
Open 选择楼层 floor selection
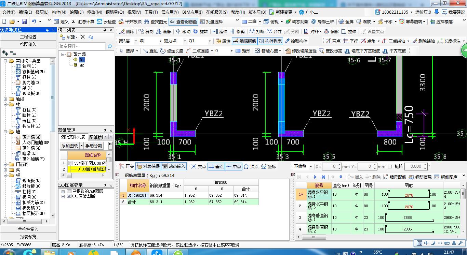[x=441, y=21]
